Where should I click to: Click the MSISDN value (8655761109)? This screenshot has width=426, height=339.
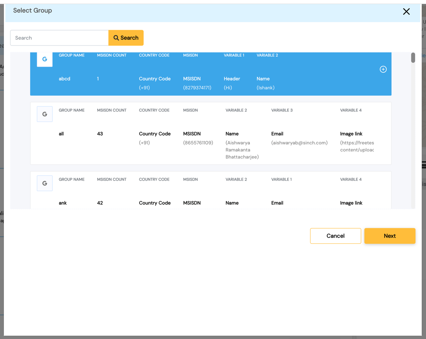coord(198,143)
